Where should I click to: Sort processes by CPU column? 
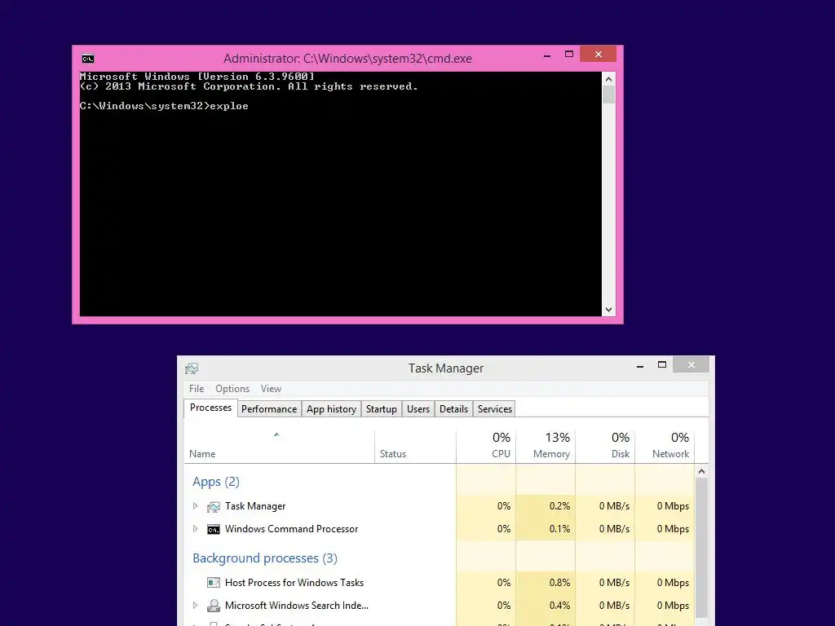486,446
